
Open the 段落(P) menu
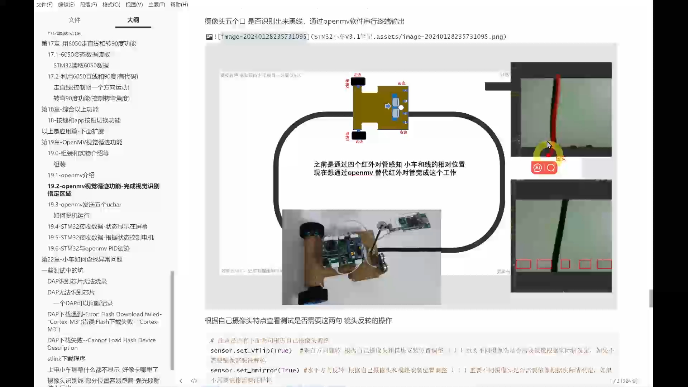pos(89,5)
